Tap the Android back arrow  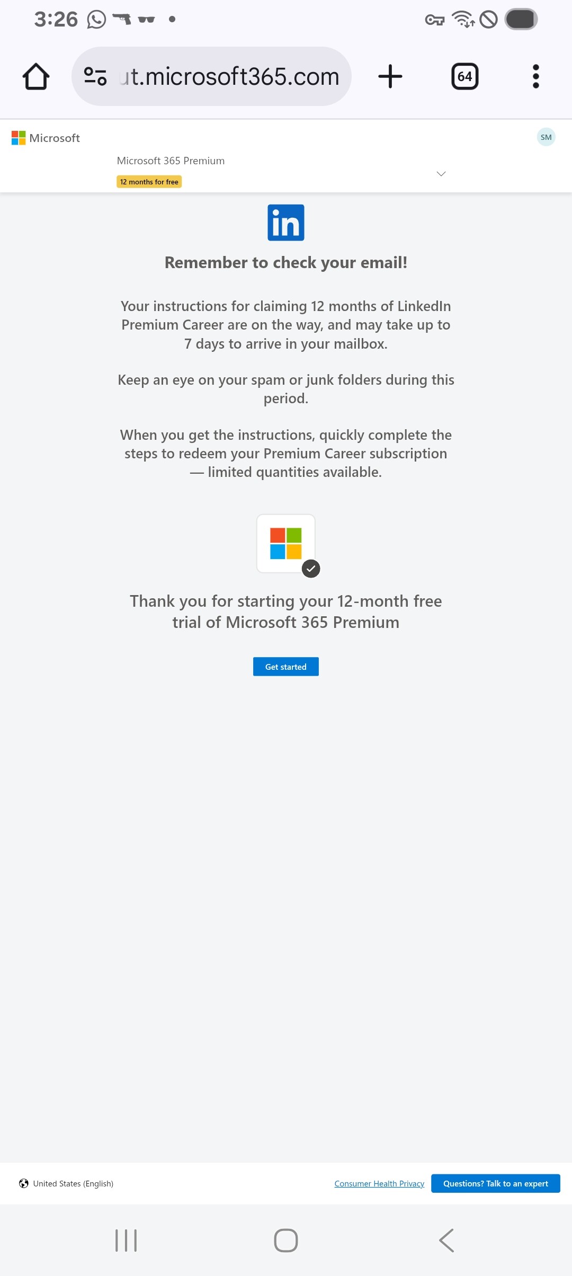pos(446,1240)
